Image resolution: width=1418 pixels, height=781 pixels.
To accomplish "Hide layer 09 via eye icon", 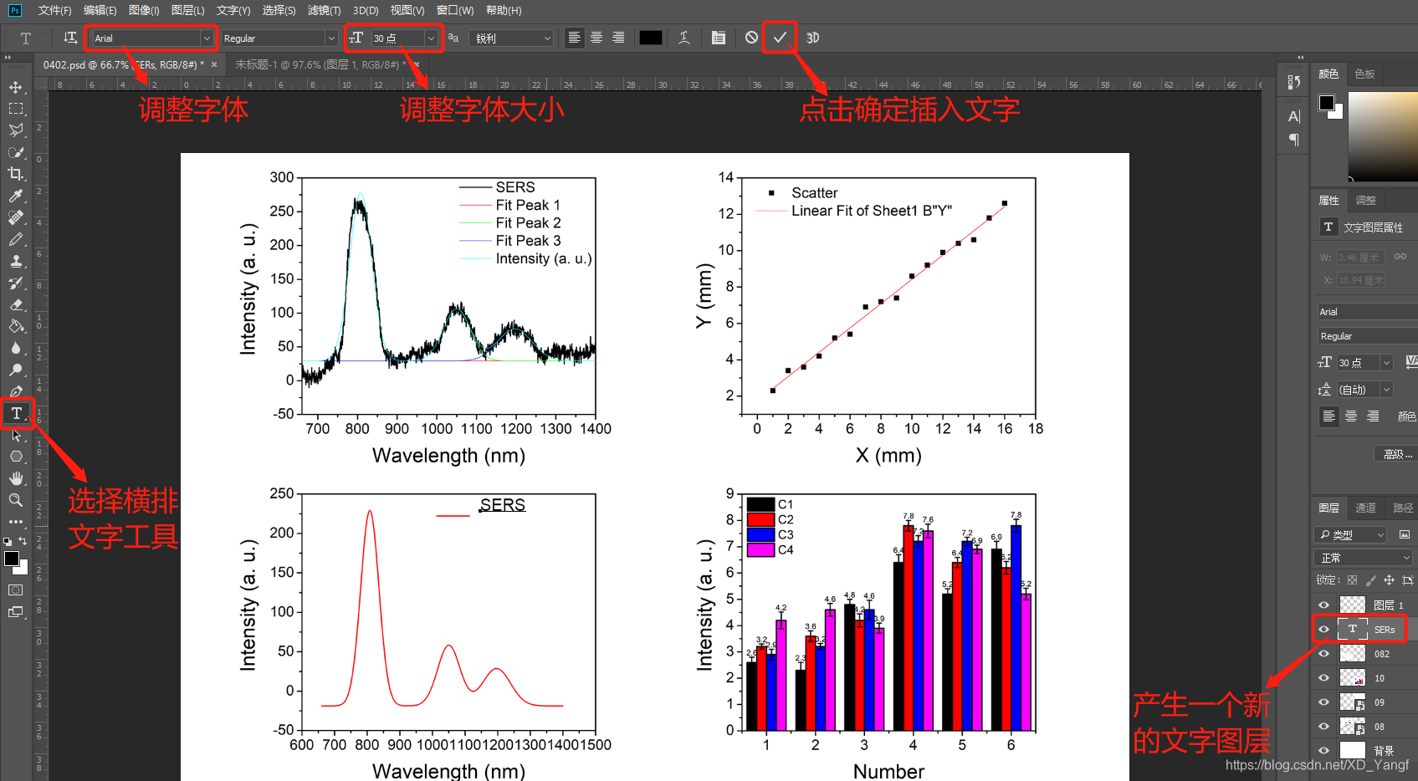I will click(1323, 702).
